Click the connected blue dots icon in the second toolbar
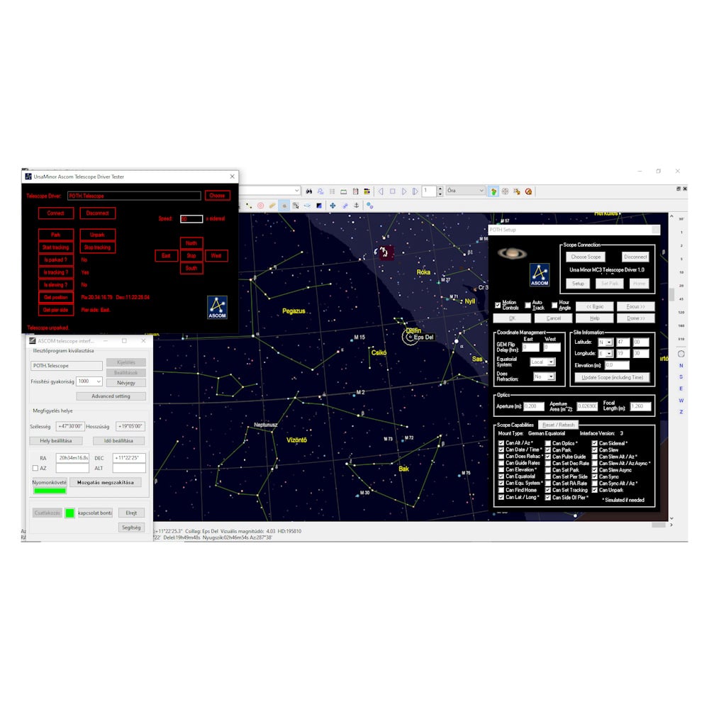 [369, 206]
